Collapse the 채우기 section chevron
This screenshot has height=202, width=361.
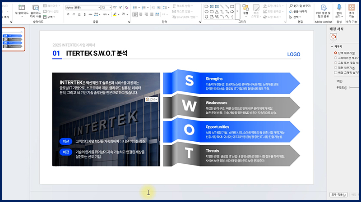coord(332,47)
